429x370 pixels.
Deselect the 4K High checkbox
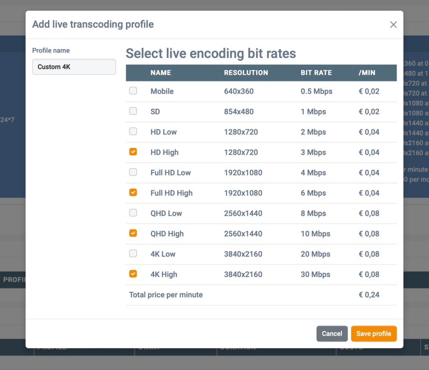point(133,274)
